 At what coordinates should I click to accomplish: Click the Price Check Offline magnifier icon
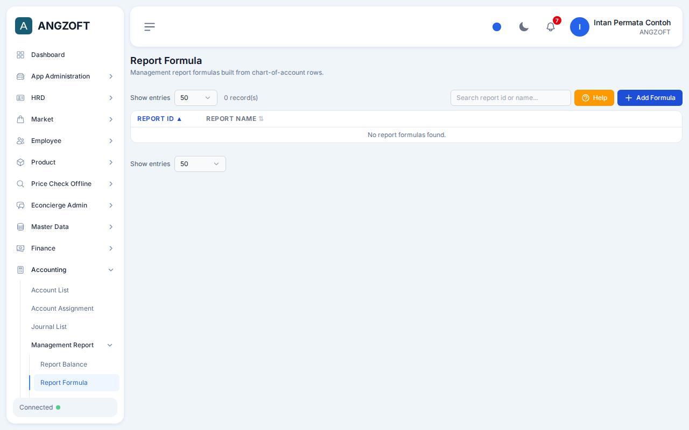pyautogui.click(x=20, y=184)
